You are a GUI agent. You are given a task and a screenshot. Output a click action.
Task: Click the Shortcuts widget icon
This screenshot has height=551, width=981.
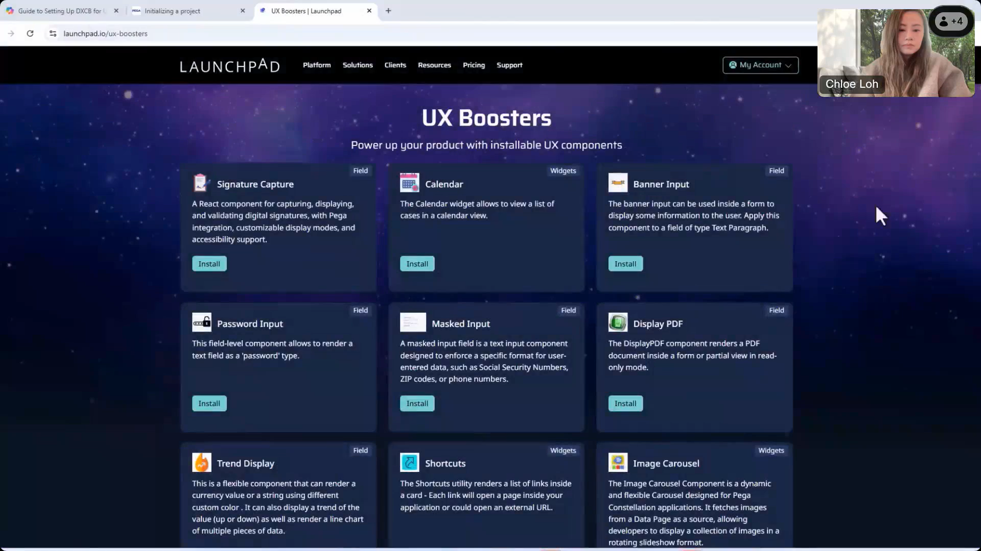pos(409,462)
